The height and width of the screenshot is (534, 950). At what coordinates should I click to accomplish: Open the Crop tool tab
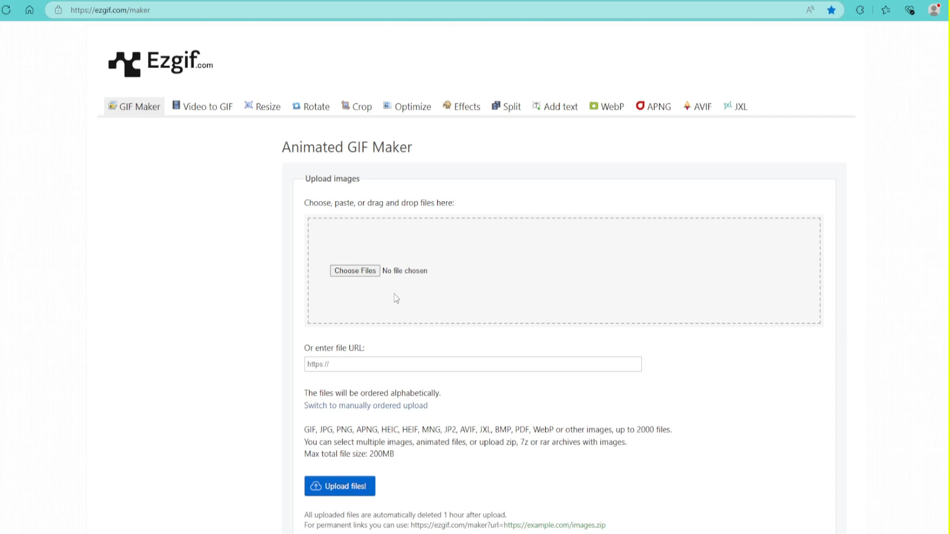pos(356,106)
